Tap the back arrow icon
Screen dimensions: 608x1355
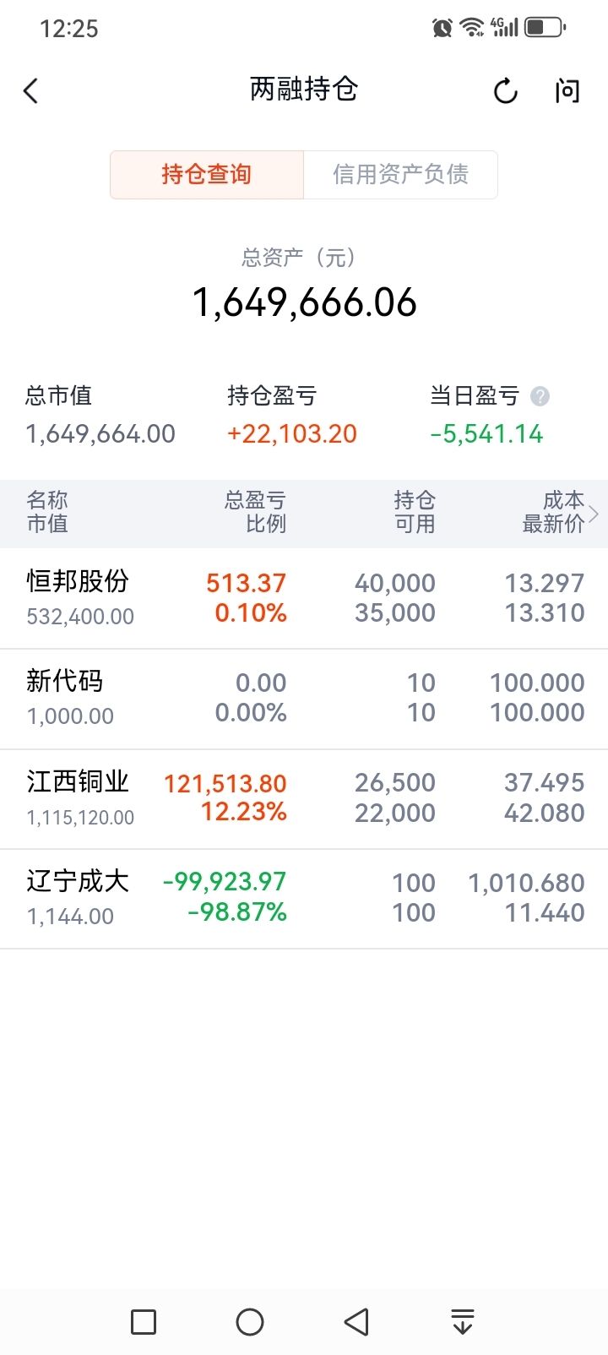tap(31, 91)
